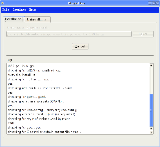Click the log scrollbar's top up arrow
The width and height of the screenshot is (160, 147).
point(151,65)
